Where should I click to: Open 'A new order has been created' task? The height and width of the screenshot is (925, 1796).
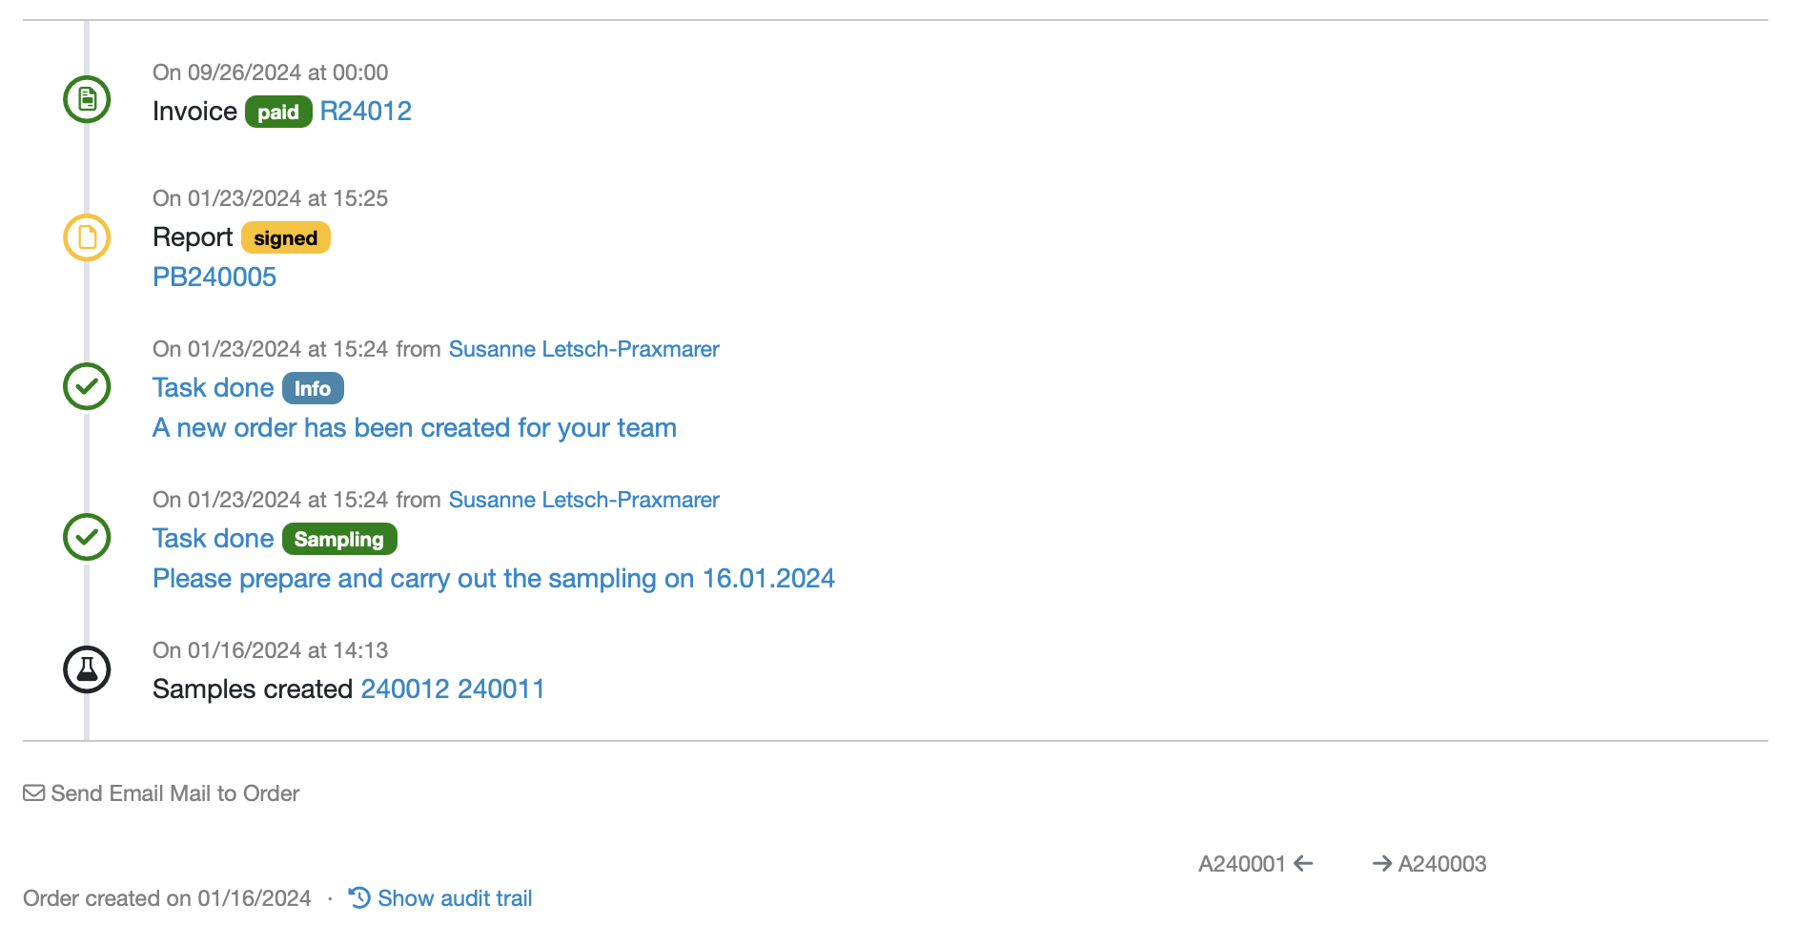pyautogui.click(x=414, y=428)
